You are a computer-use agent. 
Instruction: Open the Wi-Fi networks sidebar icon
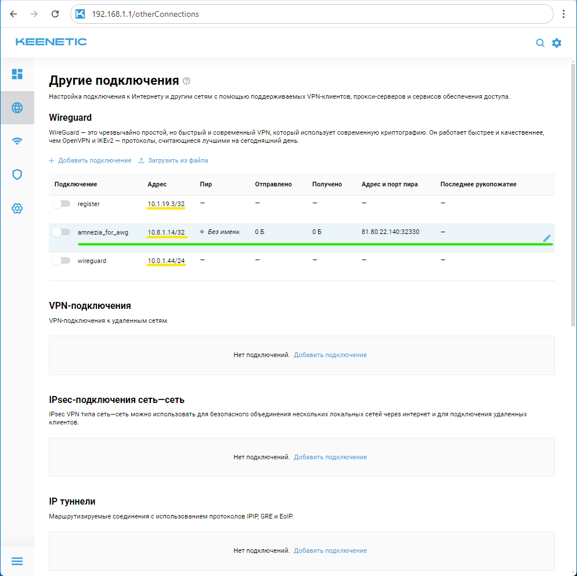point(17,141)
